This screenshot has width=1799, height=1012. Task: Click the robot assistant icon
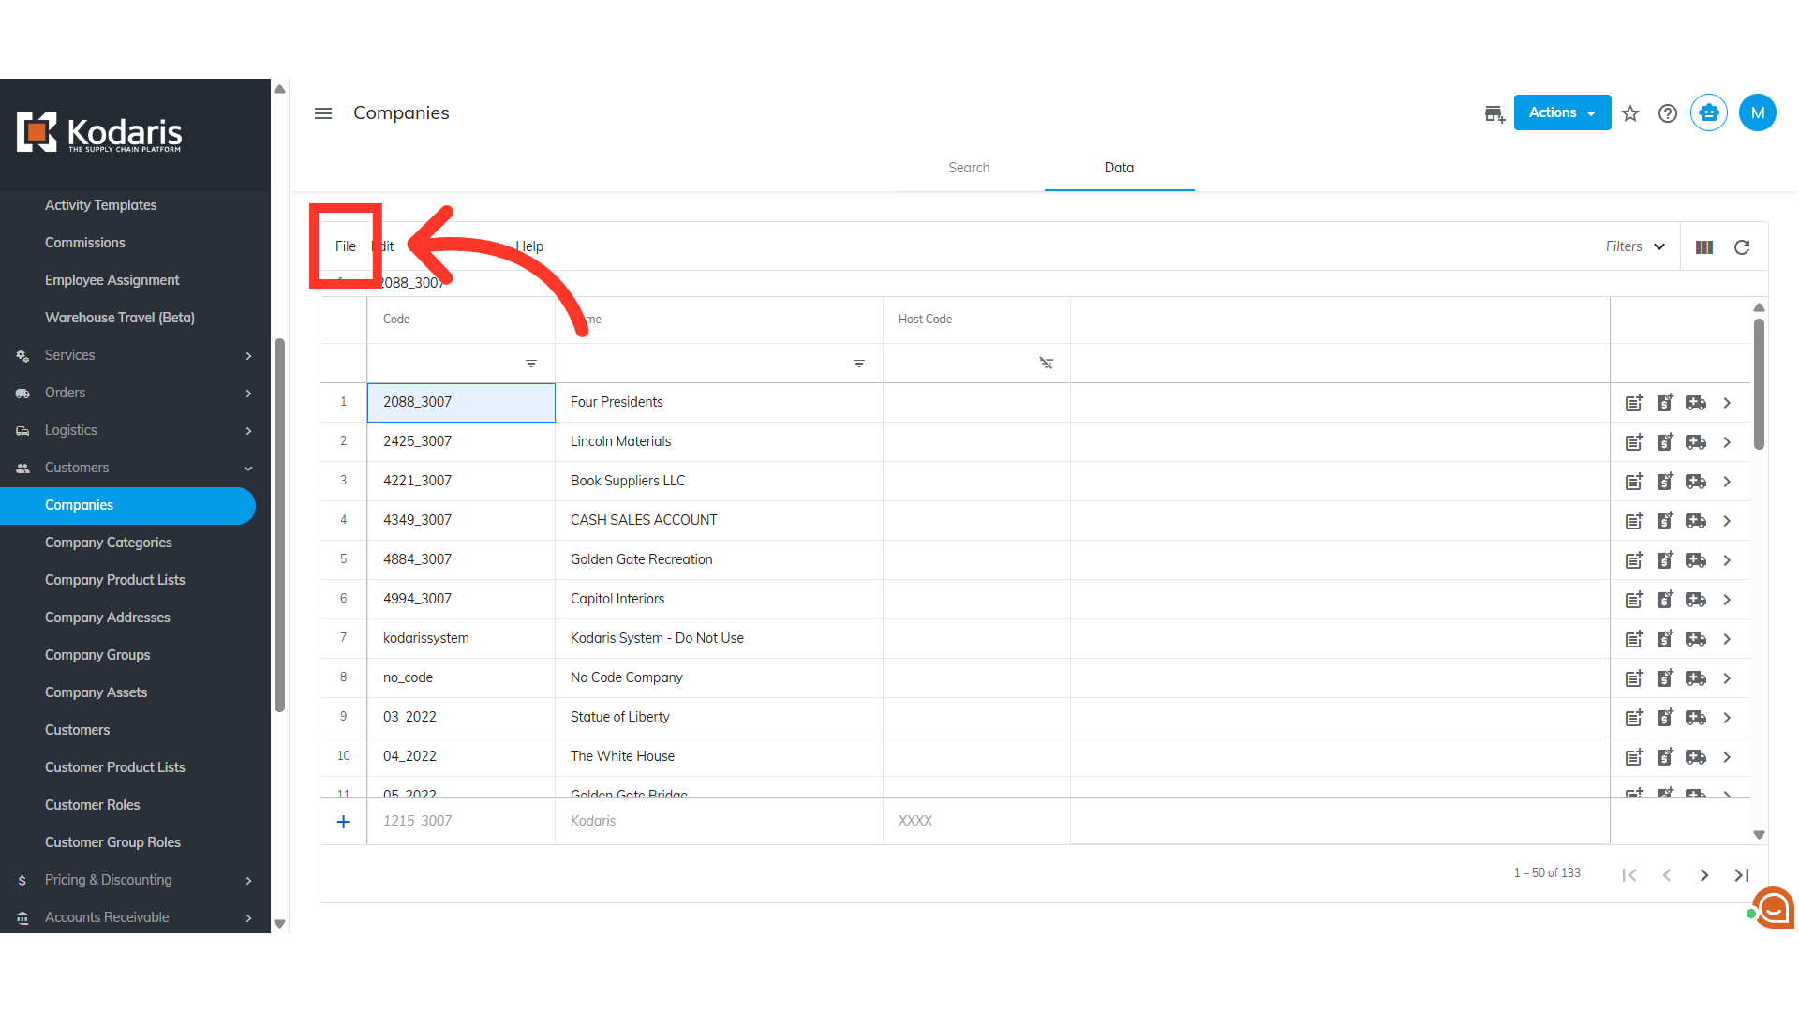click(1709, 113)
